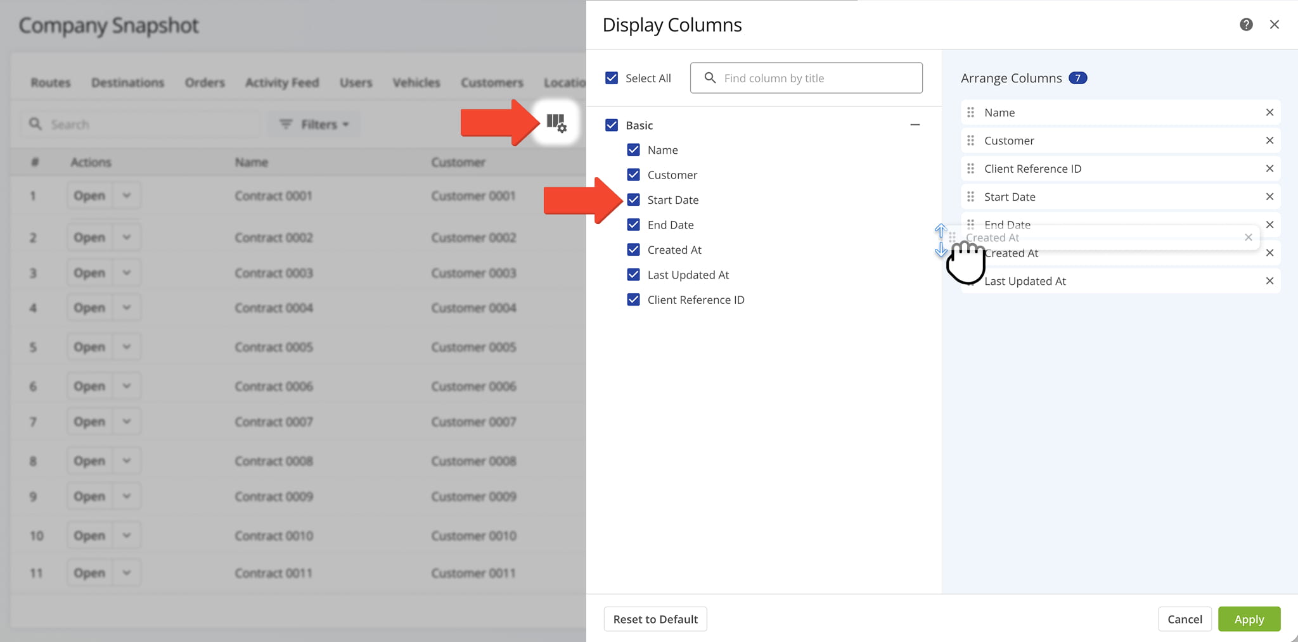
Task: Switch to the Orders tab
Action: point(205,82)
